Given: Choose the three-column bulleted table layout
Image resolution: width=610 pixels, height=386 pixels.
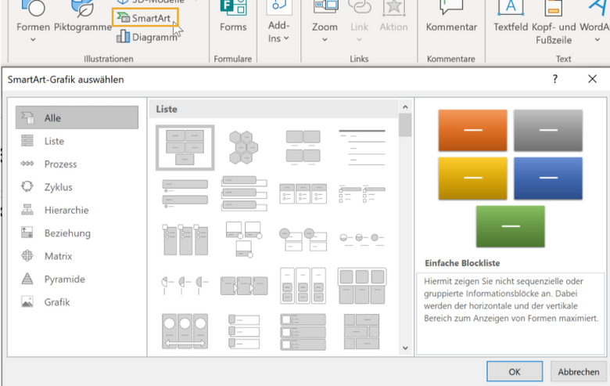Looking at the screenshot, I should [303, 193].
